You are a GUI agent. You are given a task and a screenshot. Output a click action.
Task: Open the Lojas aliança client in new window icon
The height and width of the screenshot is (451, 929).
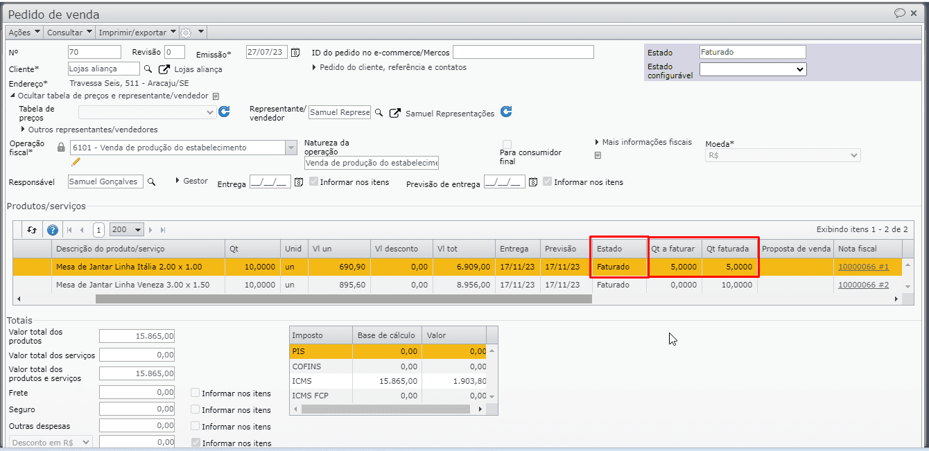164,69
